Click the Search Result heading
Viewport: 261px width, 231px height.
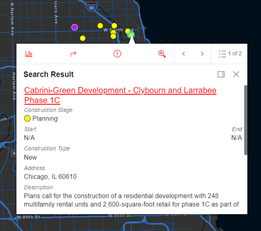[x=49, y=75]
